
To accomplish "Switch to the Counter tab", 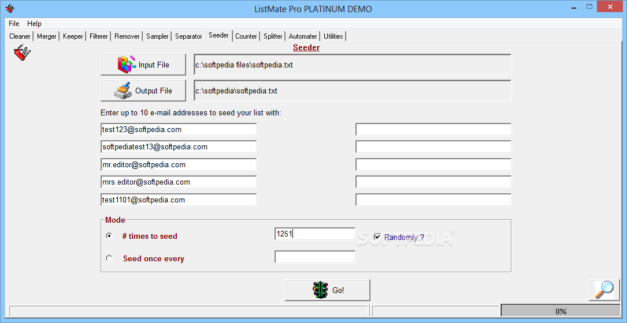I will (246, 36).
